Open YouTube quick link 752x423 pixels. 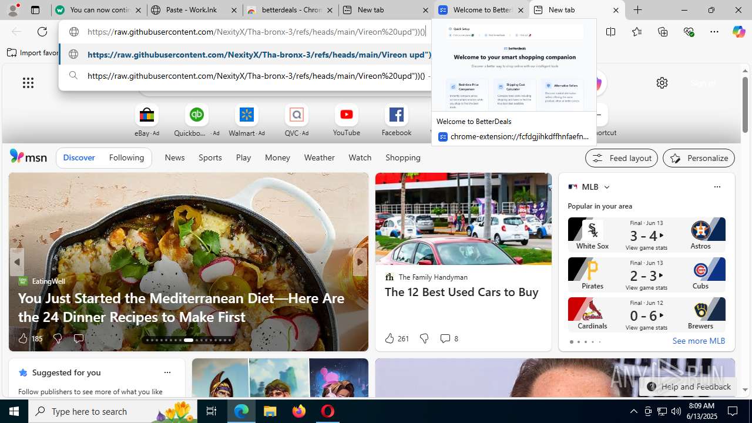coord(347,120)
